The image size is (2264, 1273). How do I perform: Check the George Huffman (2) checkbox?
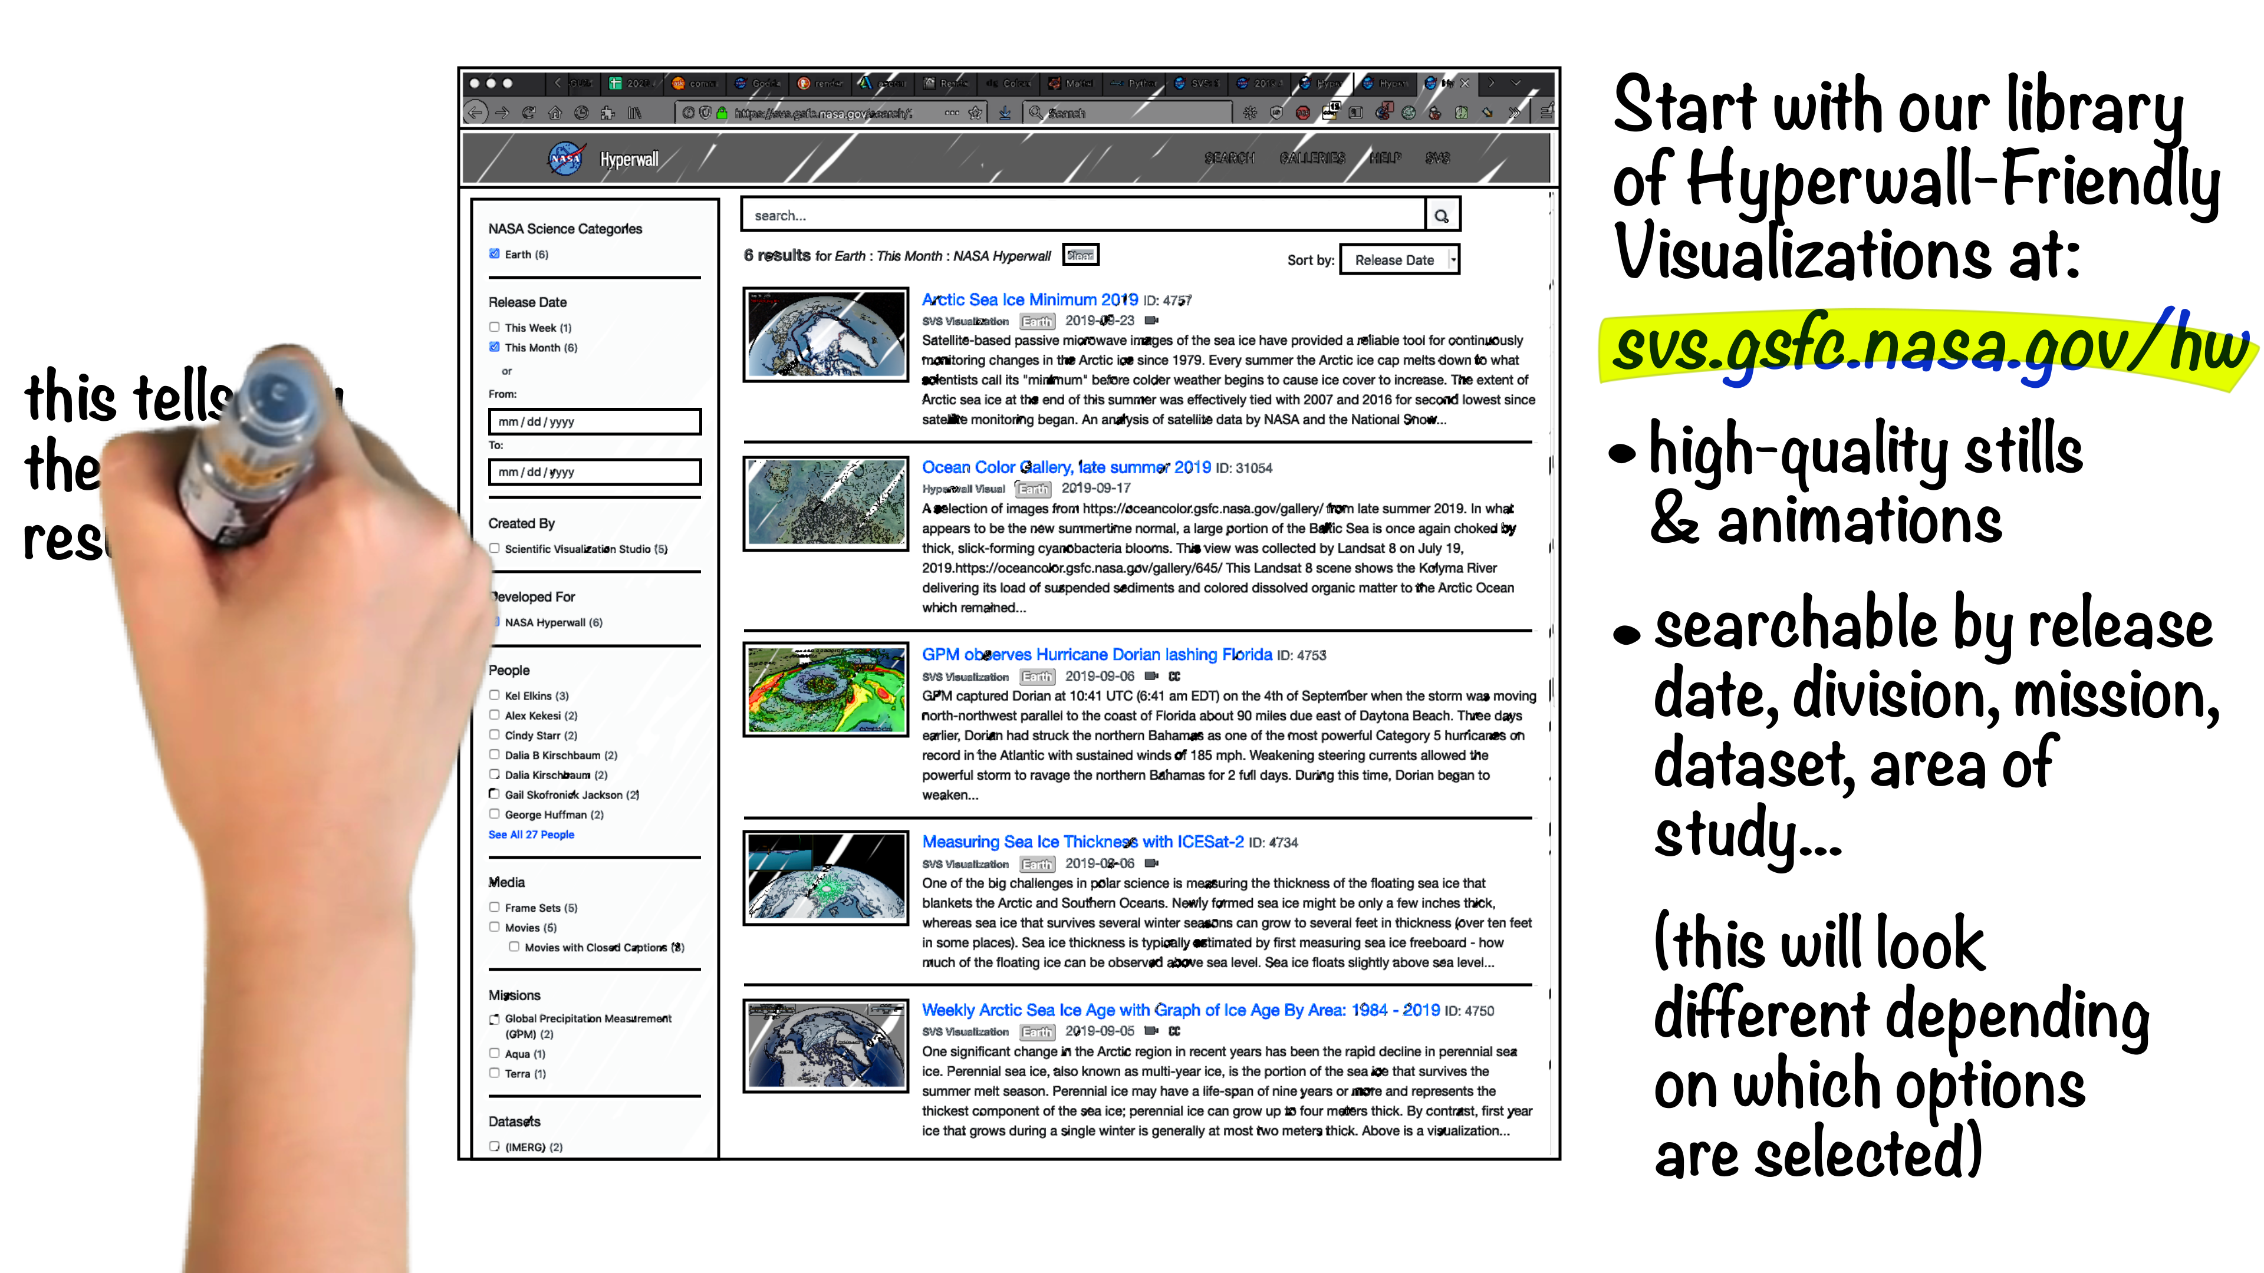coord(494,813)
